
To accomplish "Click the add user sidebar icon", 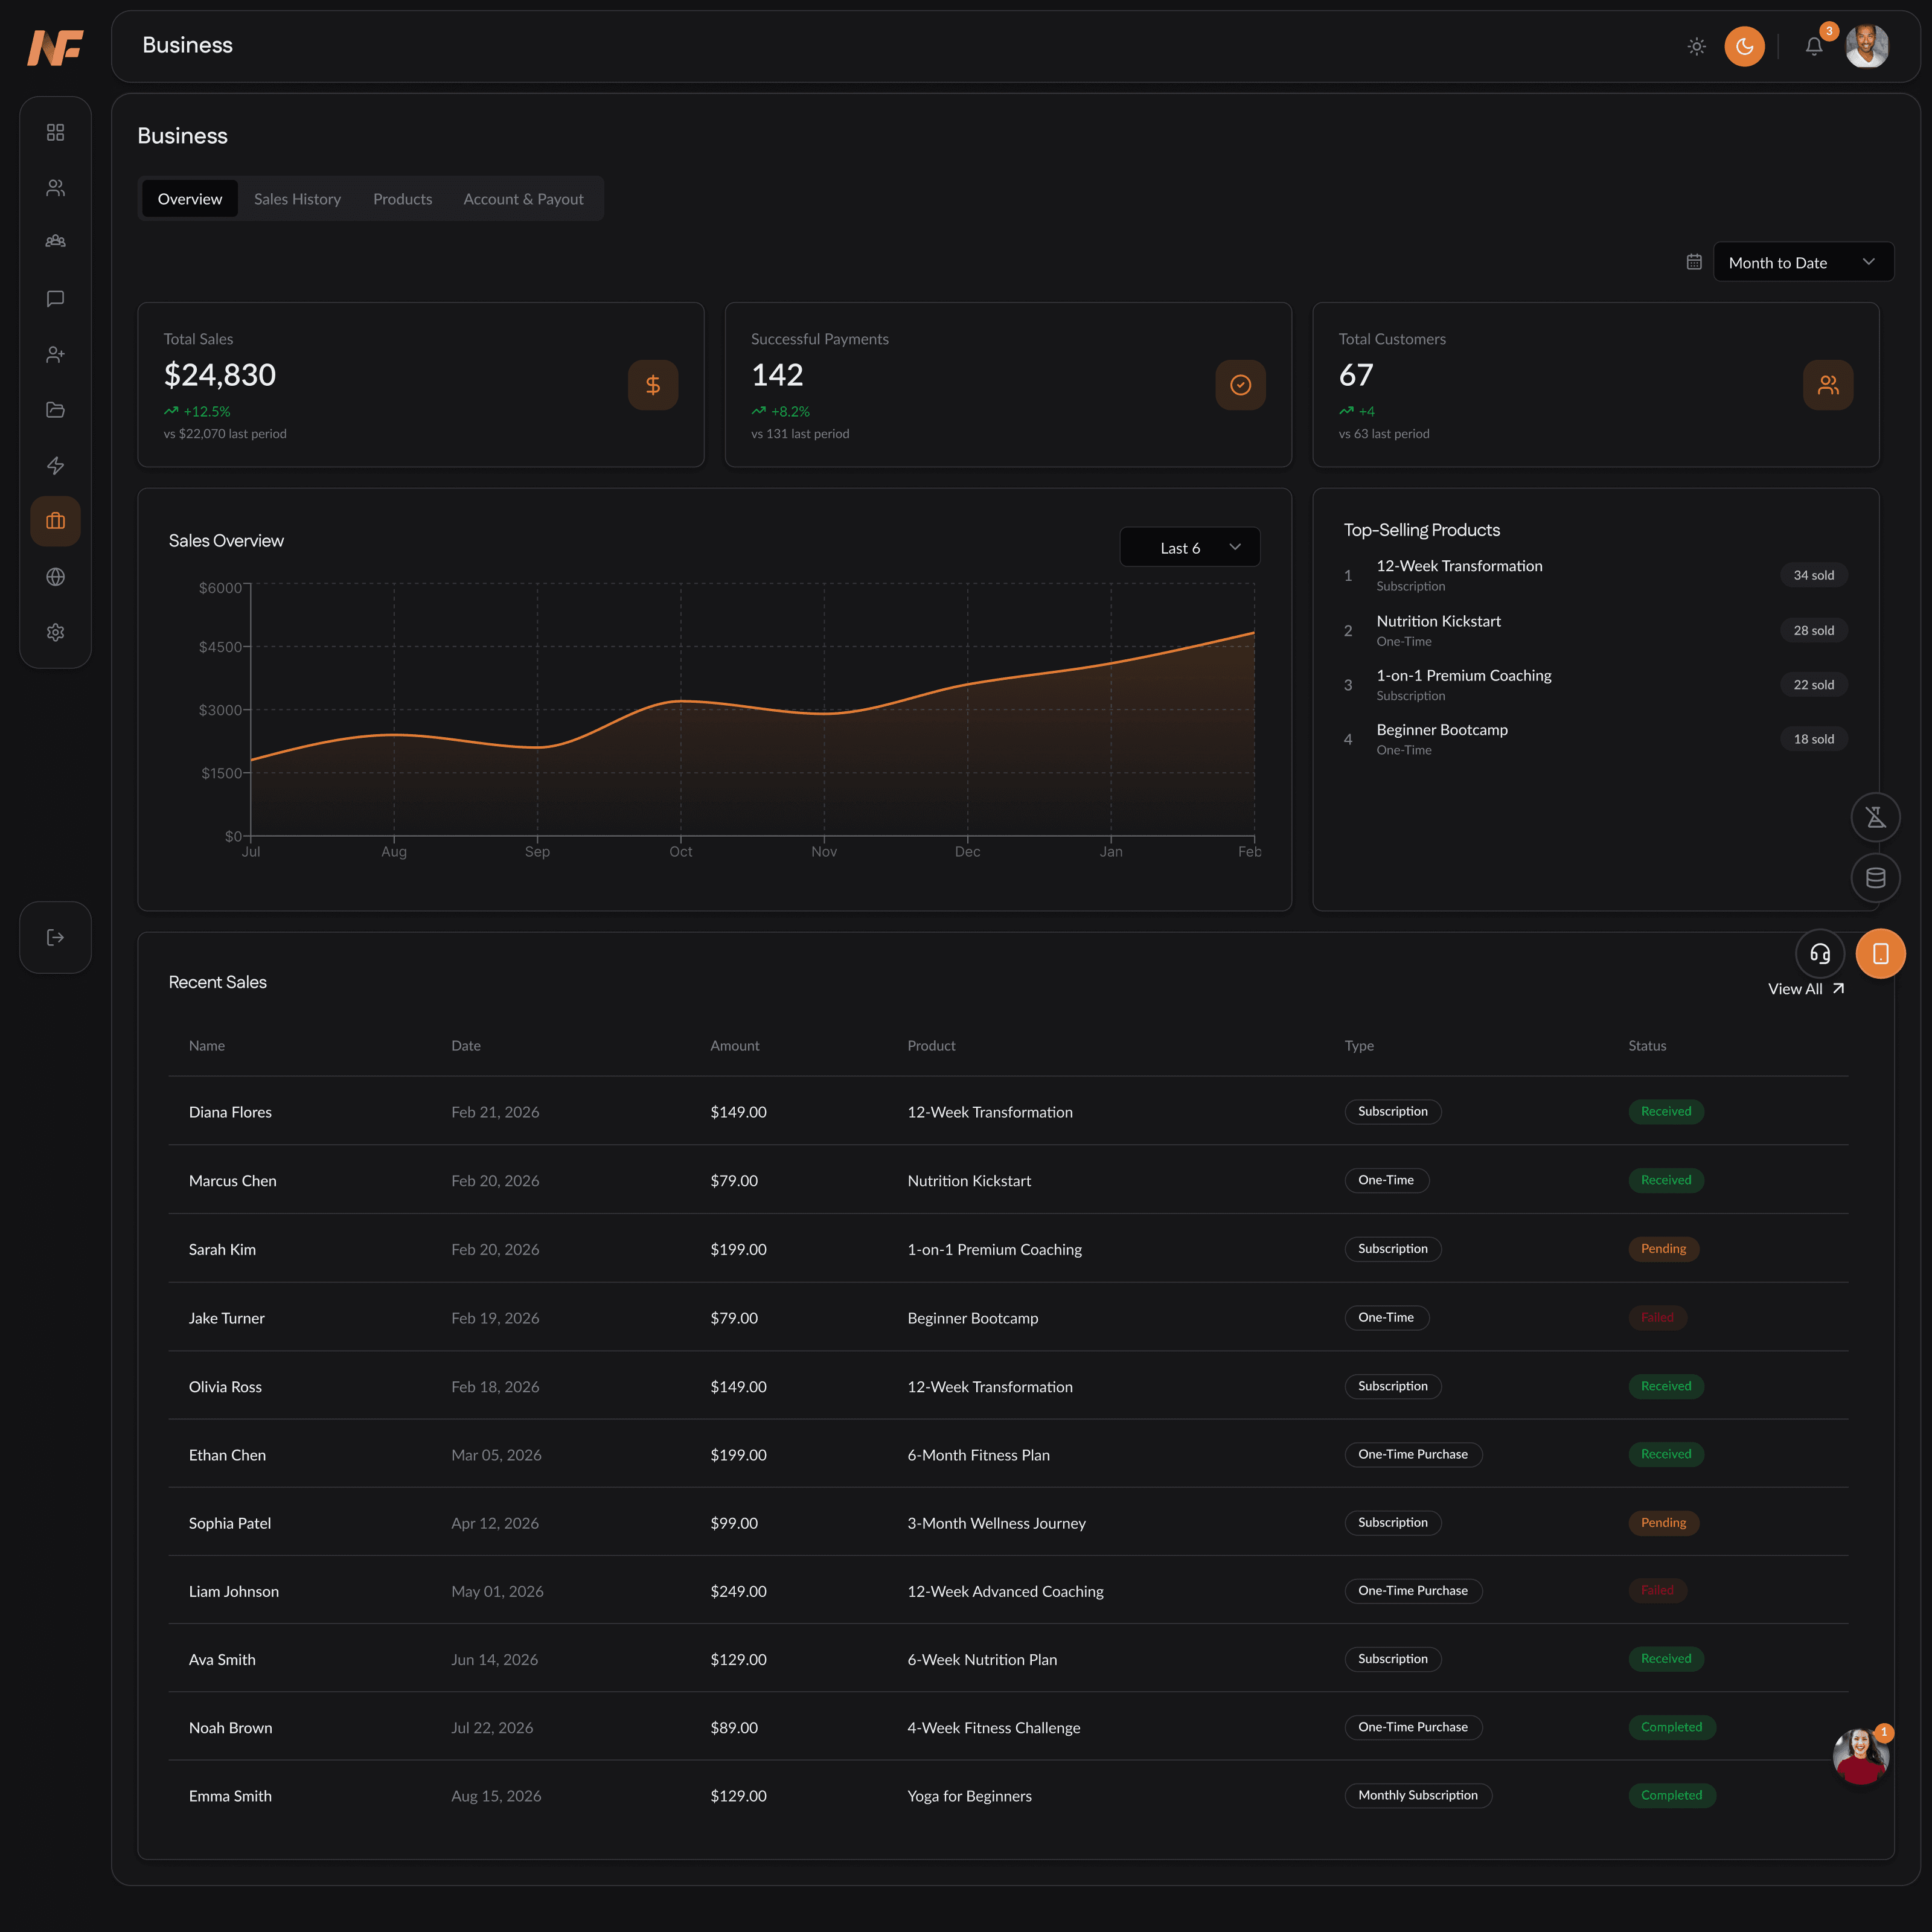I will pyautogui.click(x=56, y=354).
